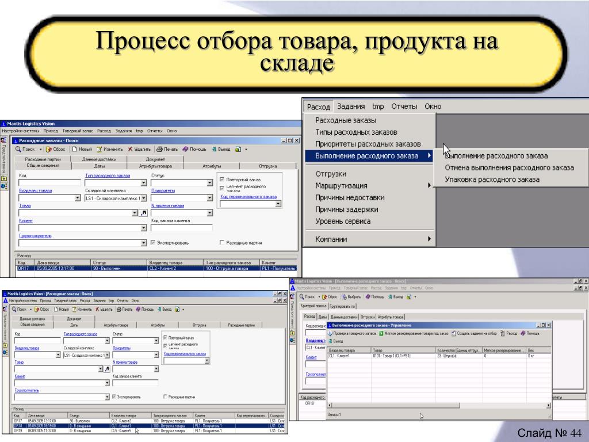The width and height of the screenshot is (589, 442).
Task: Click Выход icon in Управление window
Action: pos(330,341)
